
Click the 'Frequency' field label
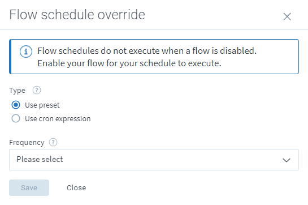coord(27,142)
